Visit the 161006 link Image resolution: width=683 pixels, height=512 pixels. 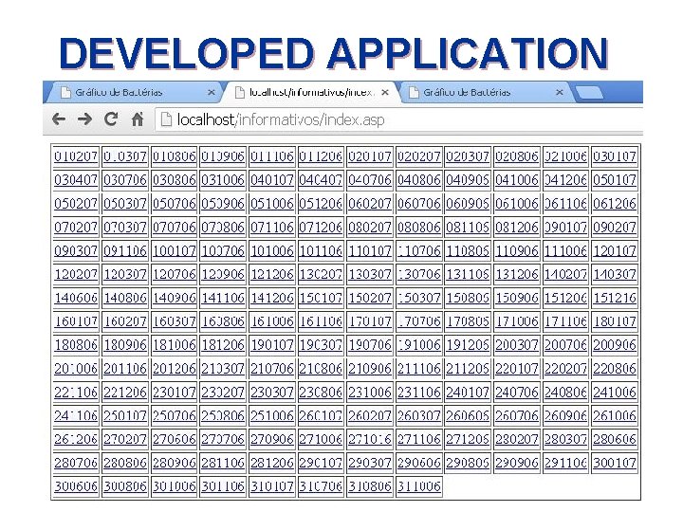(x=272, y=320)
